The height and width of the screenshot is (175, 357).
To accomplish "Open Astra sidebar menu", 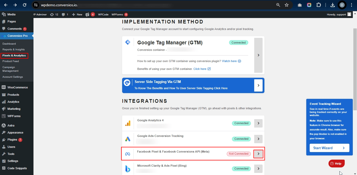I will coord(17,125).
